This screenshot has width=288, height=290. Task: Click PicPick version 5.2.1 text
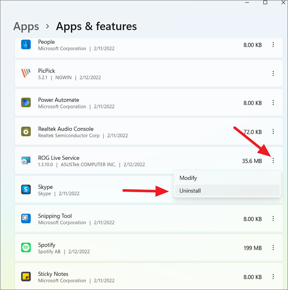tap(43, 77)
